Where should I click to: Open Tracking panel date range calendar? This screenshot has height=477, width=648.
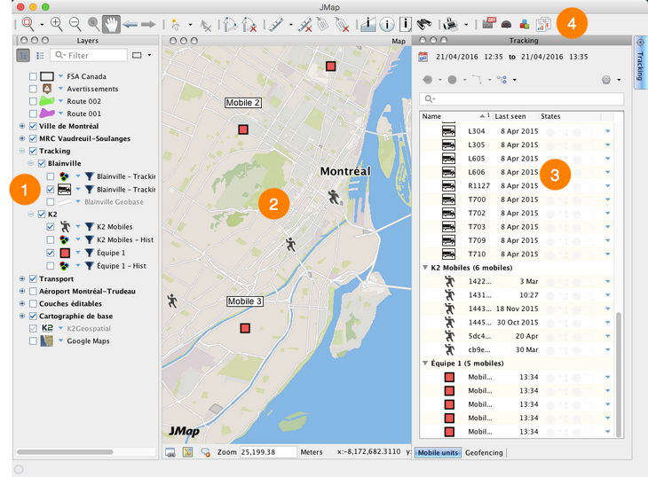(423, 57)
